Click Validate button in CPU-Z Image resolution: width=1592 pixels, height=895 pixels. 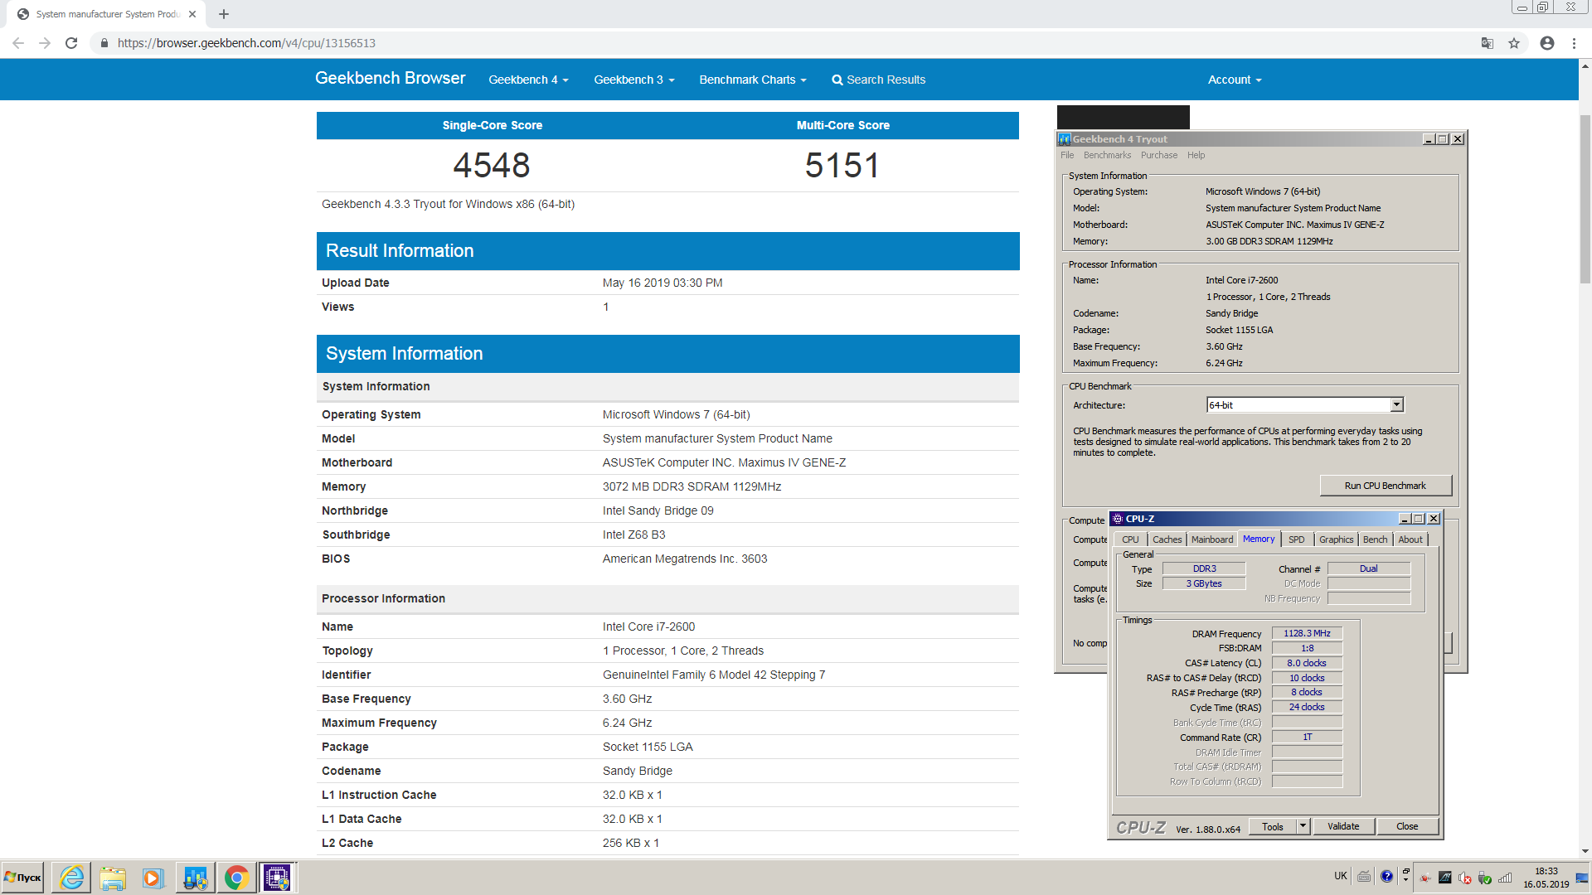(1342, 826)
